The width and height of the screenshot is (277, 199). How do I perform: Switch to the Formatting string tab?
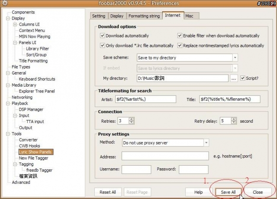point(144,16)
